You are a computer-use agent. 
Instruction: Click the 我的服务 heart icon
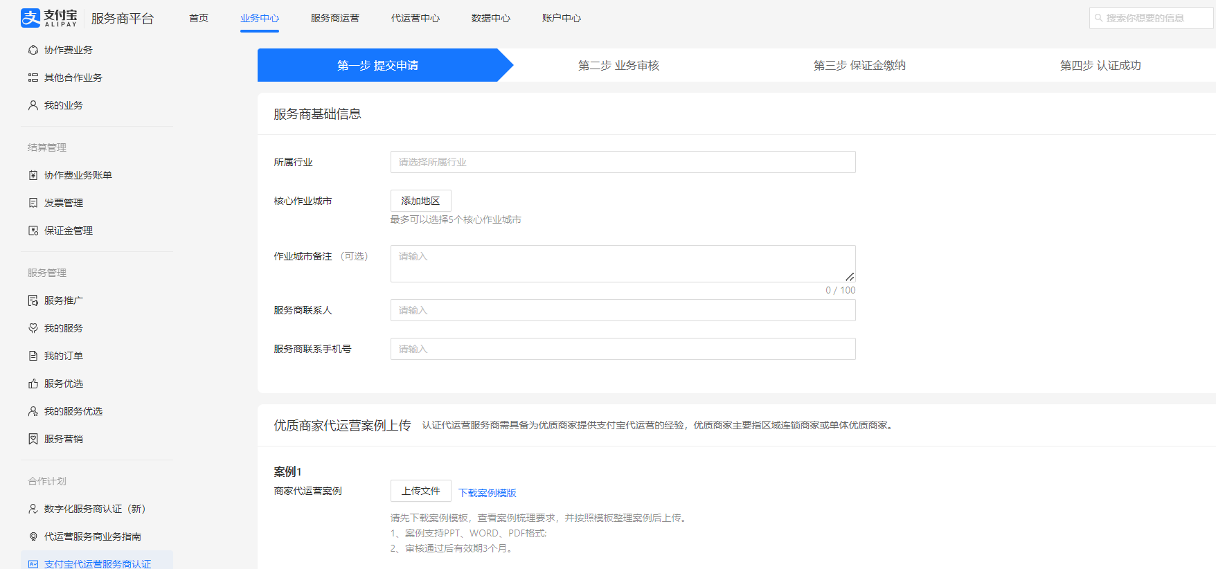pyautogui.click(x=33, y=328)
